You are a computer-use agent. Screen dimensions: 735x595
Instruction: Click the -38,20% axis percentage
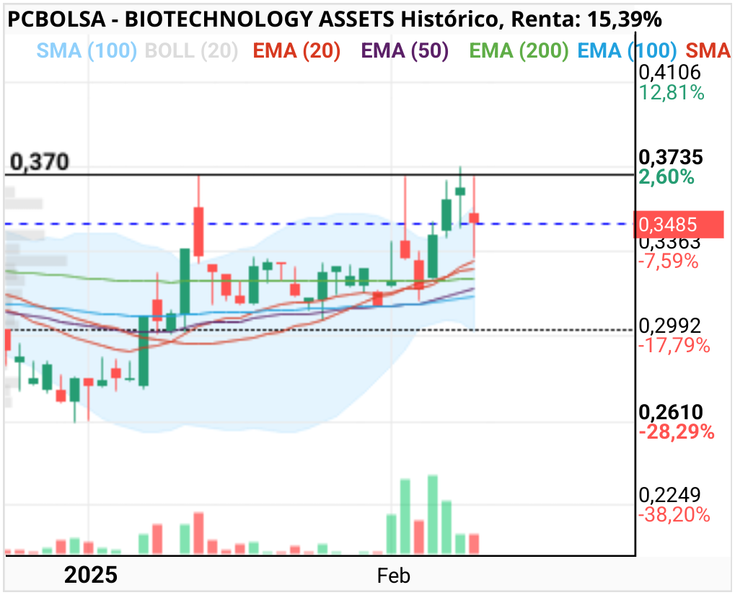point(674,515)
